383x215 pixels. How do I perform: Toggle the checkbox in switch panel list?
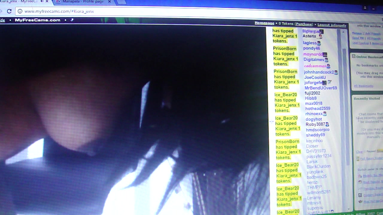pos(360,195)
